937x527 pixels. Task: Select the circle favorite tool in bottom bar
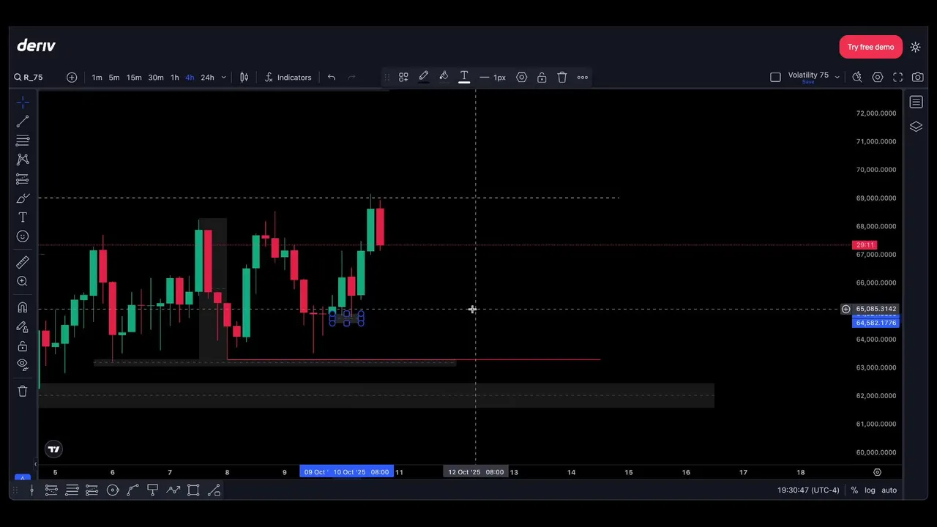[113, 490]
